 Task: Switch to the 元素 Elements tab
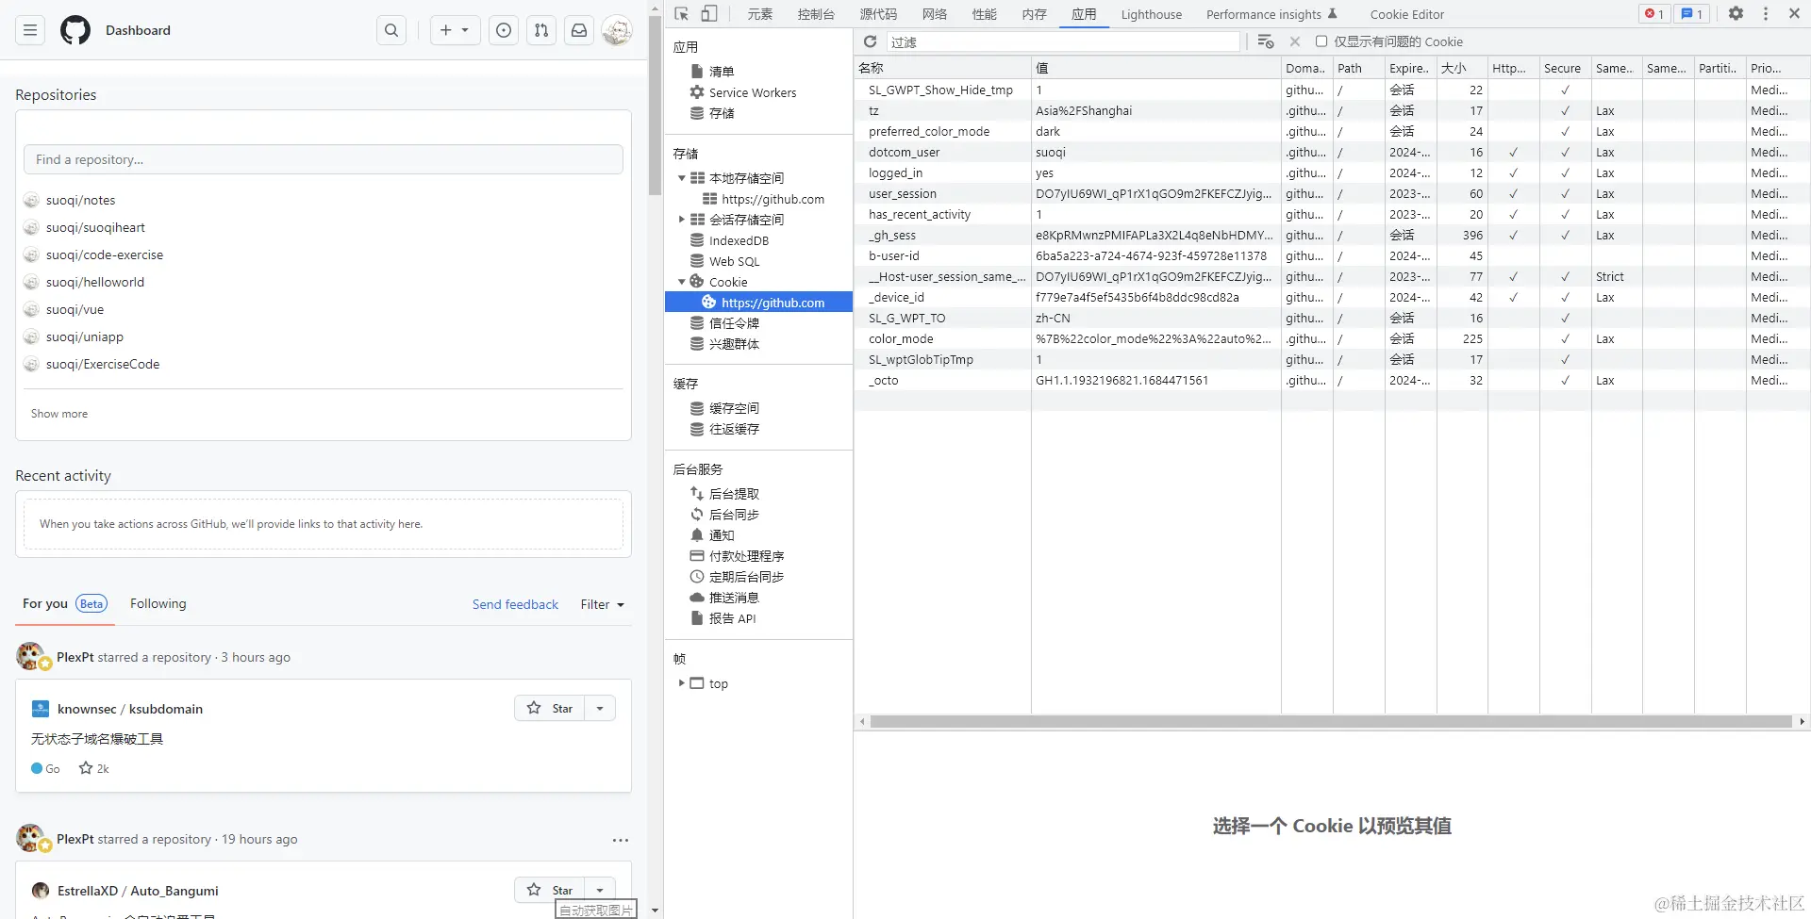tap(759, 14)
